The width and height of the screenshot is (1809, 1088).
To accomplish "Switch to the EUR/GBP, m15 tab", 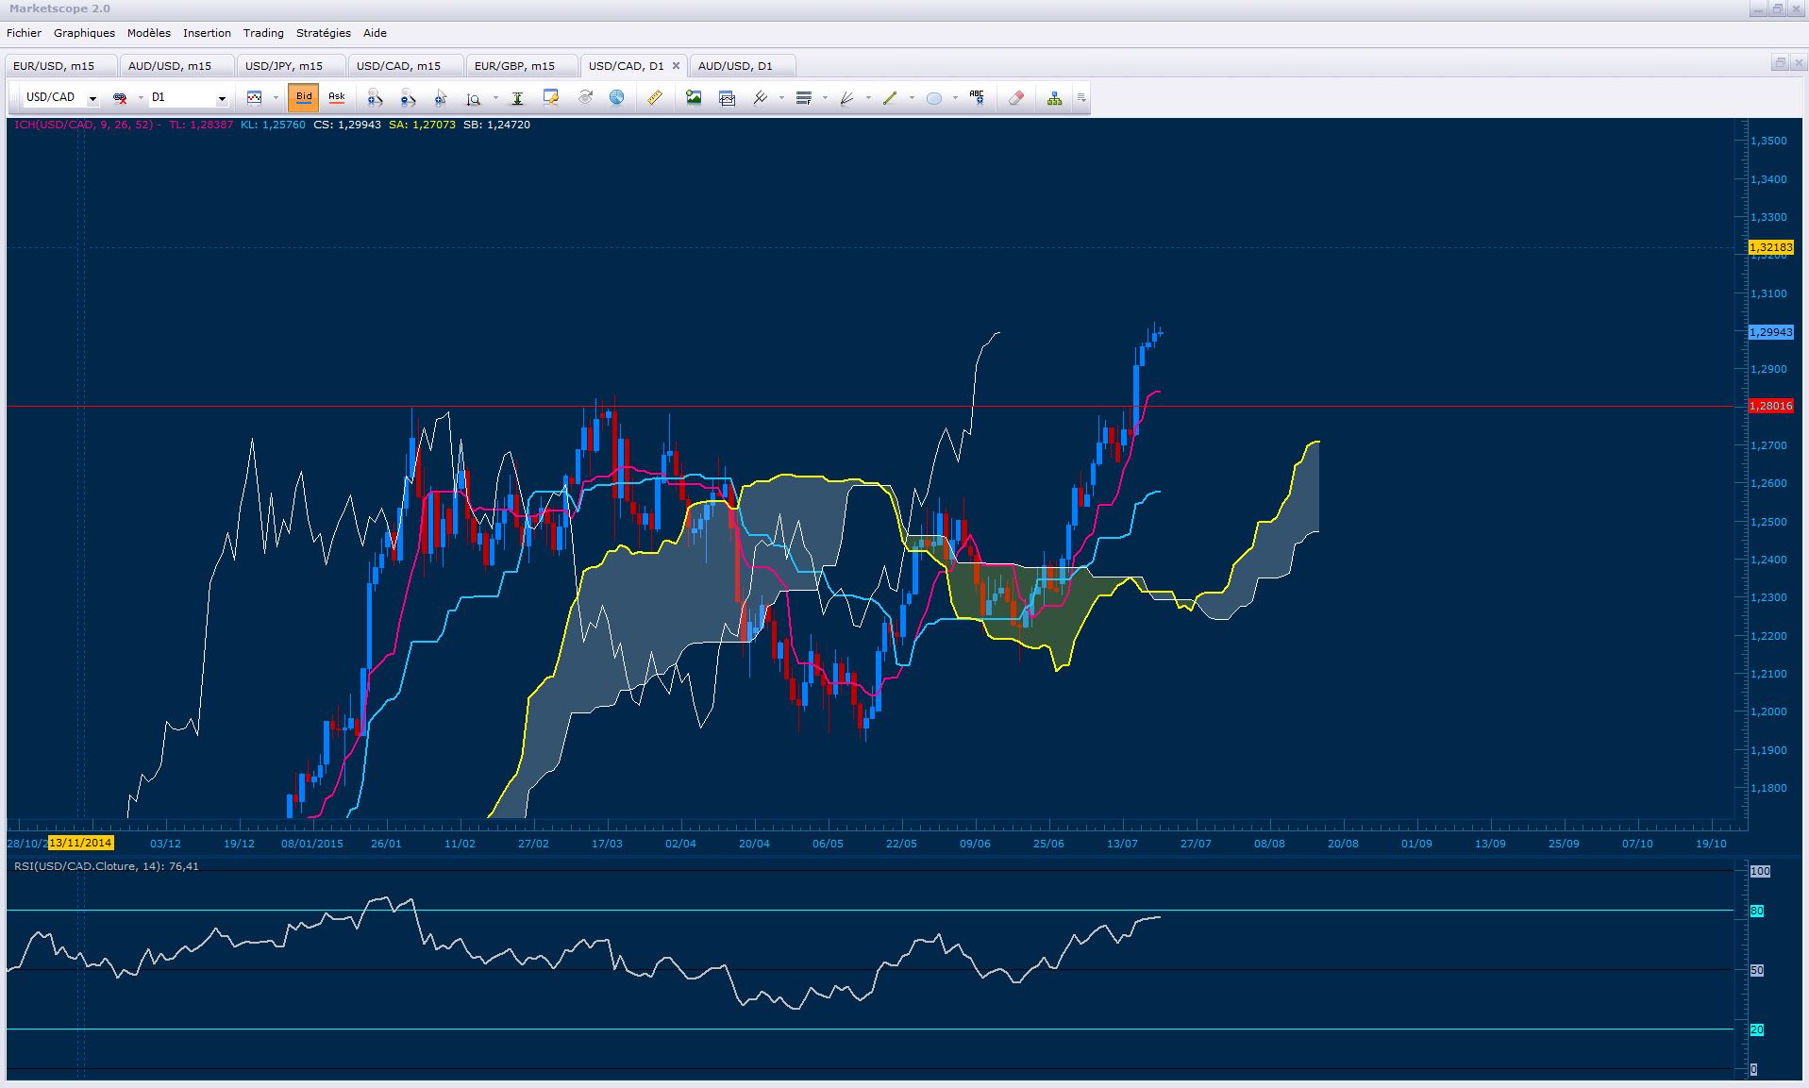I will click(521, 66).
